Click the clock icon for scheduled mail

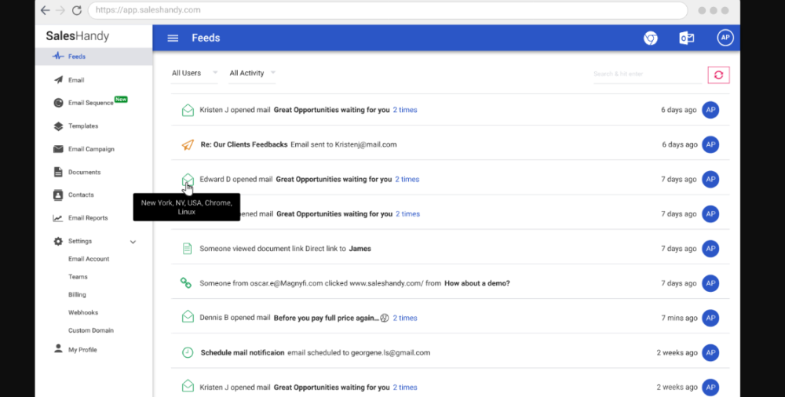(187, 352)
